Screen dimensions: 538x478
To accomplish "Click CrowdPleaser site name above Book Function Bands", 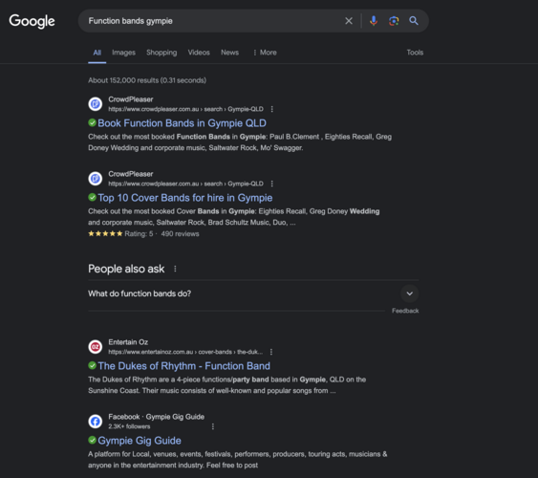I will click(x=130, y=99).
